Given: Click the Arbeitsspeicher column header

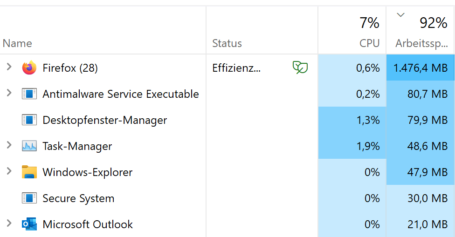Looking at the screenshot, I should (421, 43).
